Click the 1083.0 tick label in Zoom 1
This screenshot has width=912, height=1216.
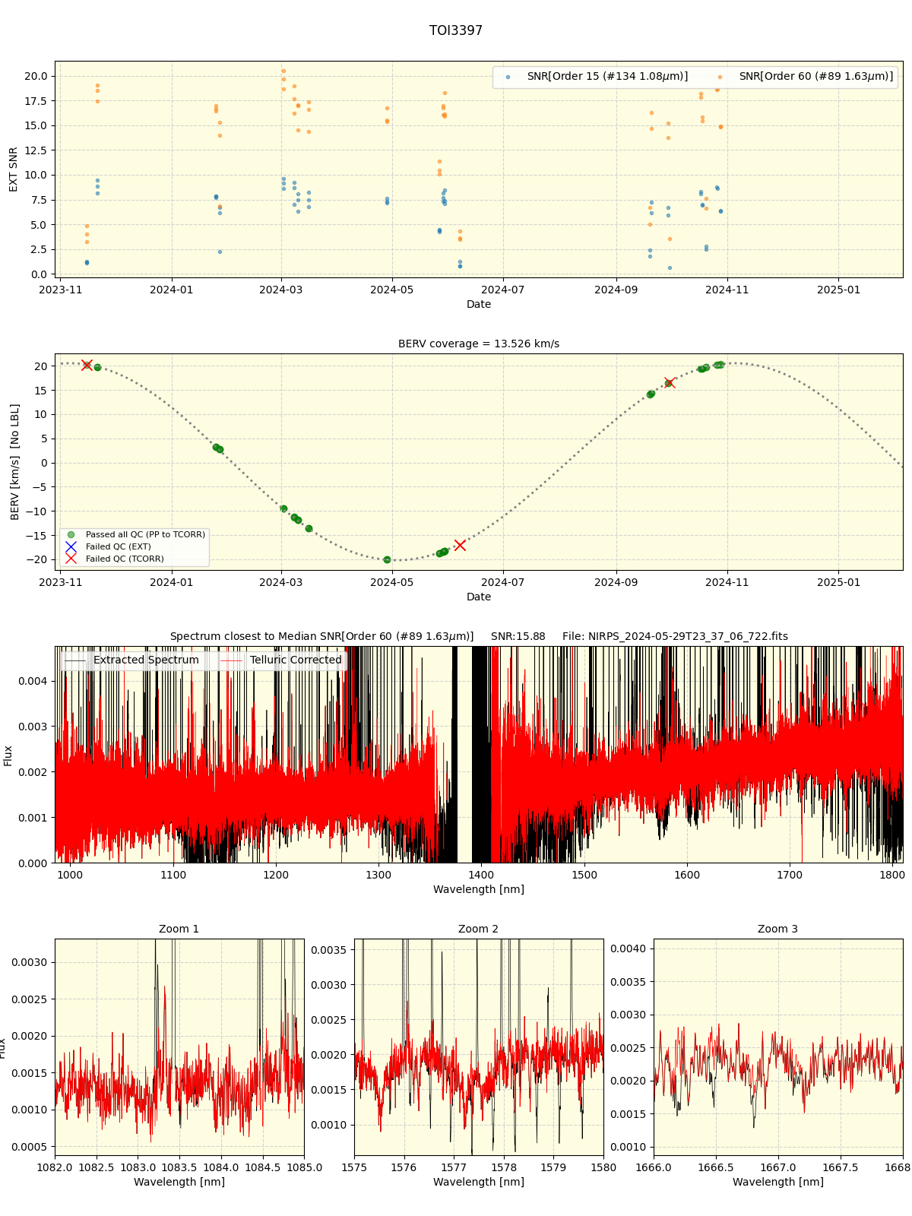138,1168
